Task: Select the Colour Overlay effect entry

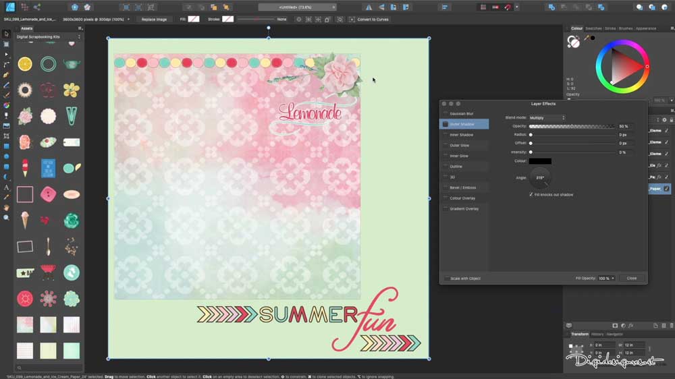Action: click(x=464, y=198)
